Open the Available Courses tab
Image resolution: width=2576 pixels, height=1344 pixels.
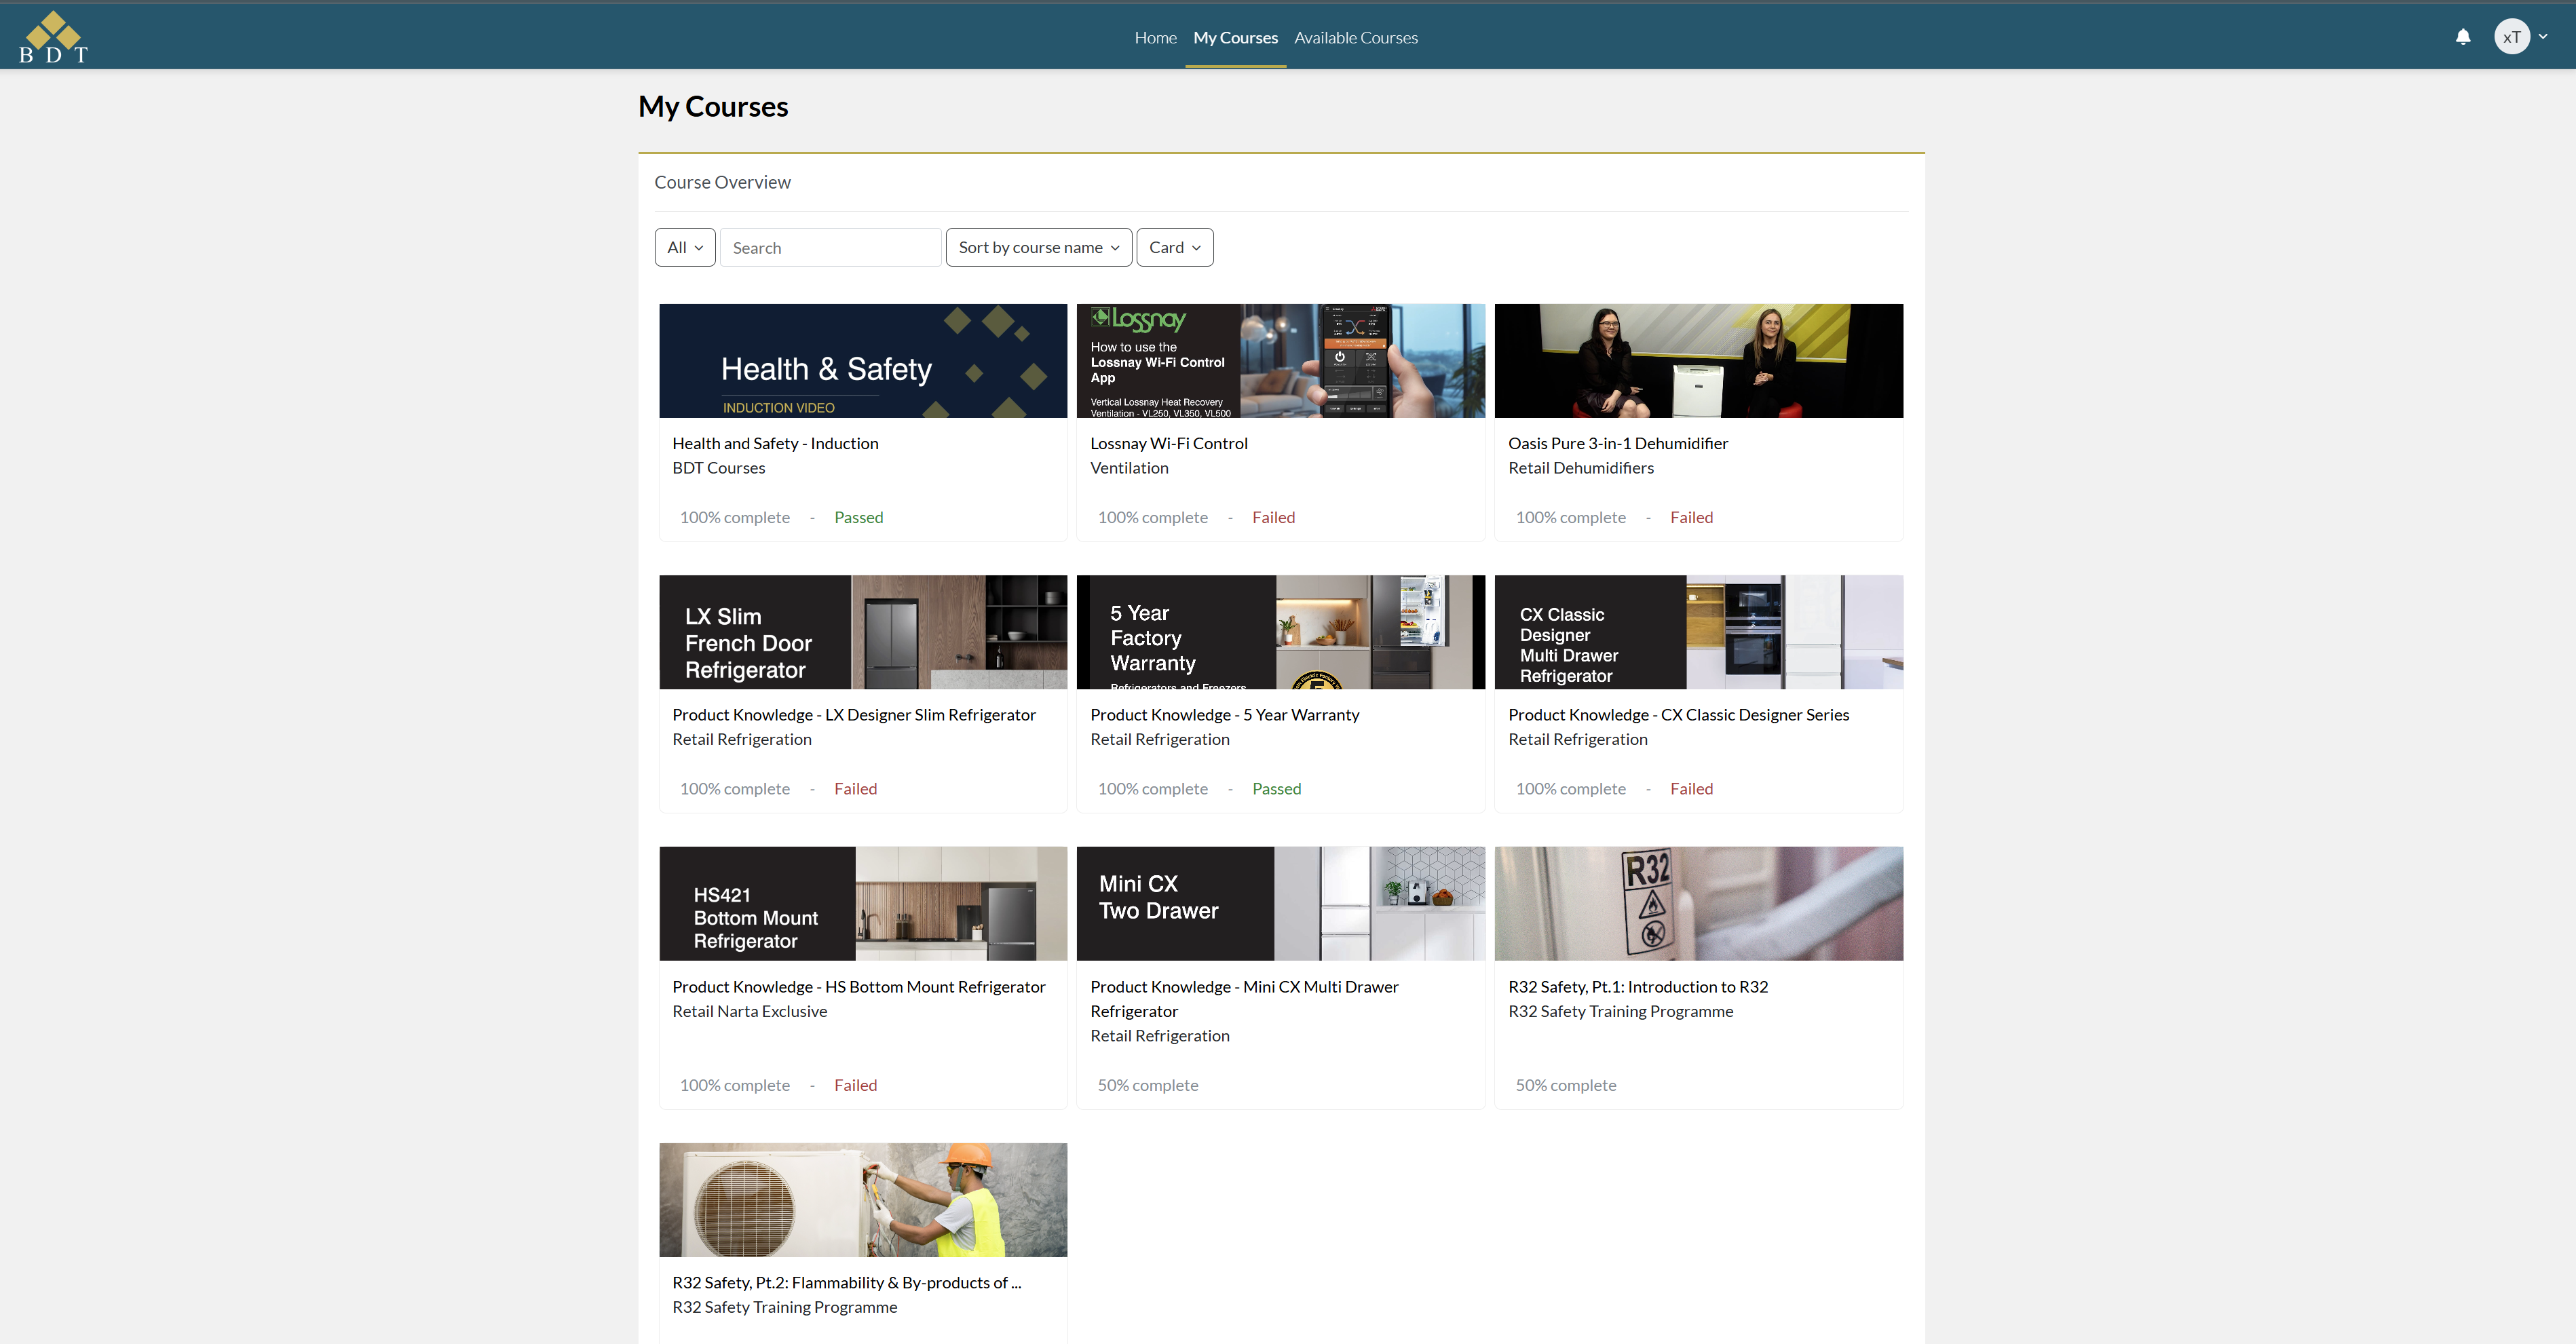[1355, 38]
